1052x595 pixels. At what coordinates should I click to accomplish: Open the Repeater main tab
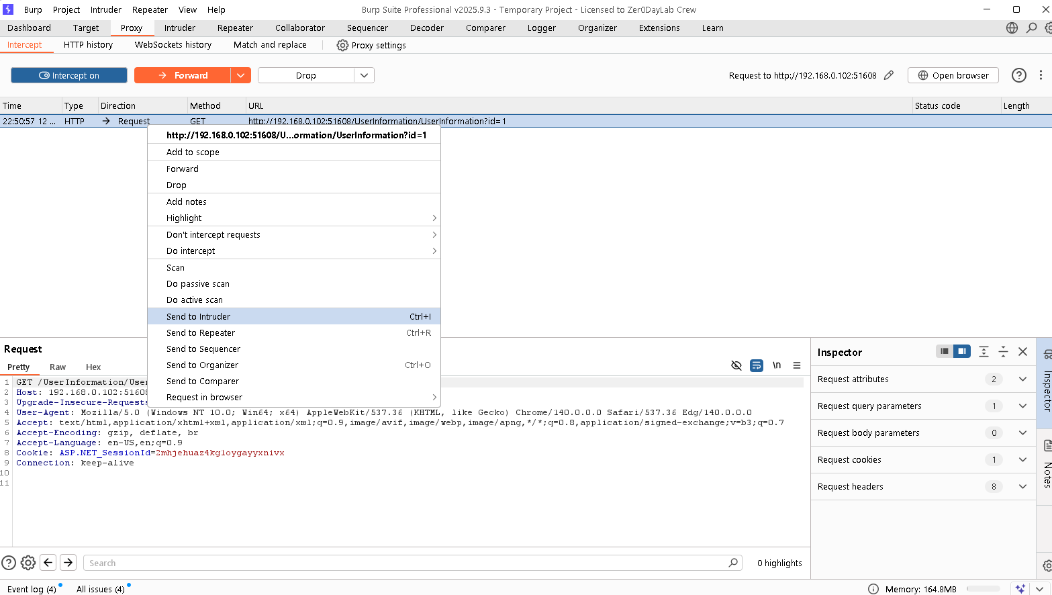click(x=235, y=28)
